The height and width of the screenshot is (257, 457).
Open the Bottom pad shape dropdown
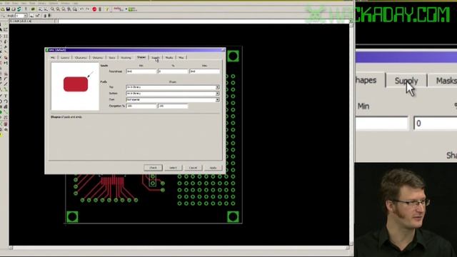pyautogui.click(x=173, y=94)
